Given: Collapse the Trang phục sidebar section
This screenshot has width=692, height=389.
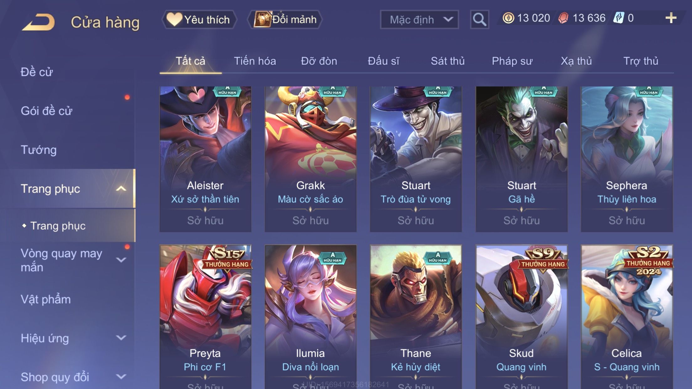Looking at the screenshot, I should 121,189.
